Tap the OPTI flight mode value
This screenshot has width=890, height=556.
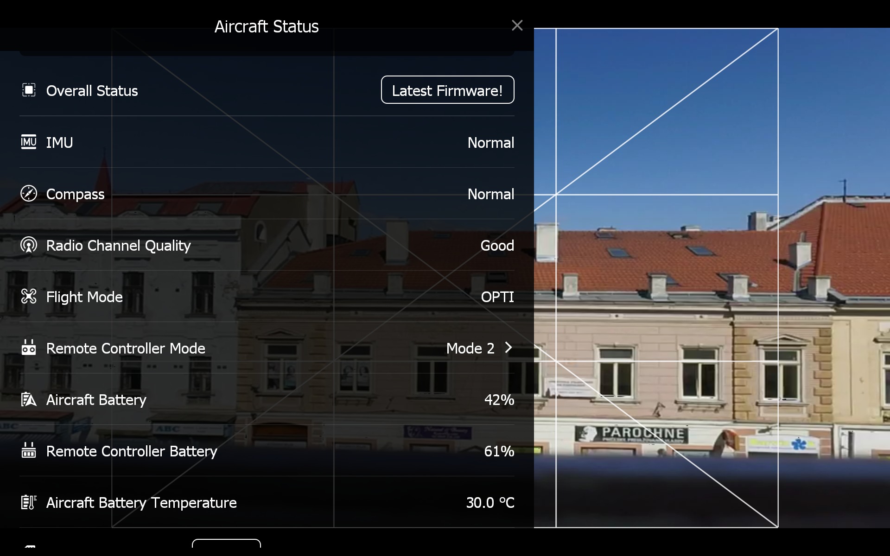497,297
